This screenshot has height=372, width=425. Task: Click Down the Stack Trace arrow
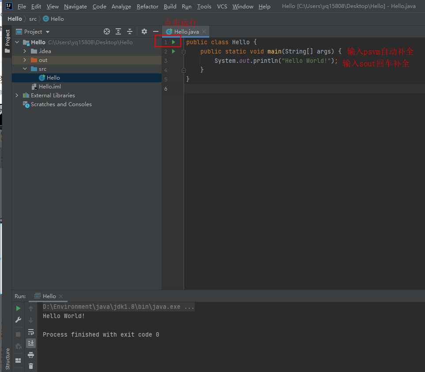(31, 320)
